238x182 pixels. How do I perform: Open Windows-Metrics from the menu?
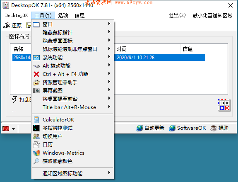72,153
